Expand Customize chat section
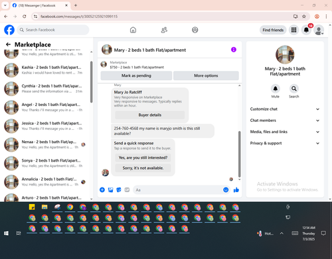 click(285, 109)
